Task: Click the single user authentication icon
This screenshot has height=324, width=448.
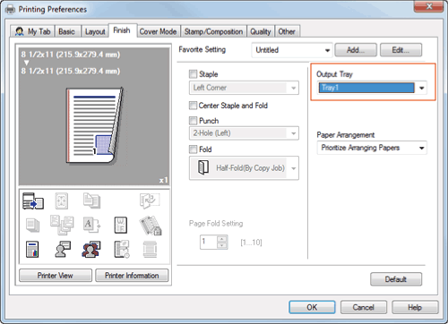Action: tap(63, 250)
